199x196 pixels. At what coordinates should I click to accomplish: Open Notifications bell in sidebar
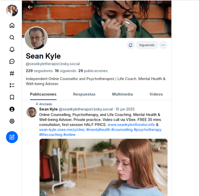(12, 49)
